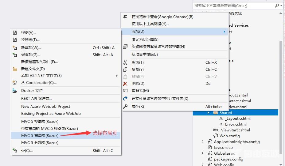The image size is (285, 166).
Task: Select the _ViewStart.cshtml file
Action: [235, 130]
